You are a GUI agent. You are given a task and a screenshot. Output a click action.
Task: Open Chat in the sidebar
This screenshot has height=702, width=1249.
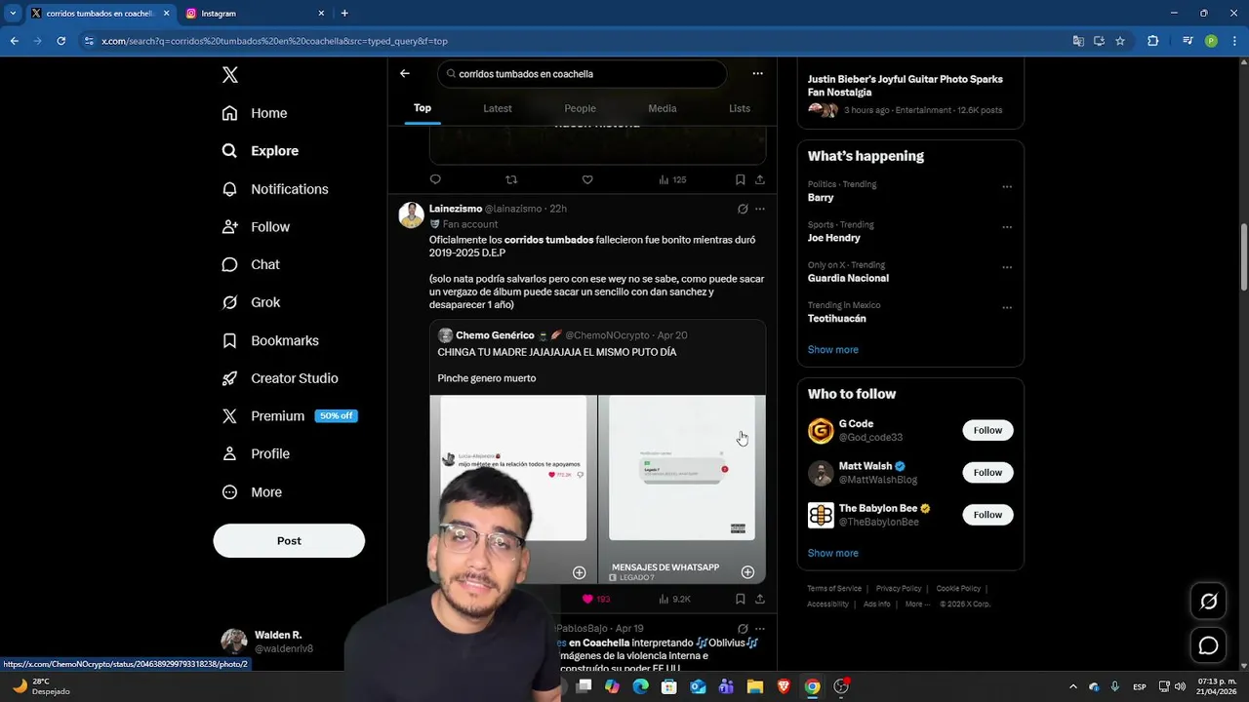251,265
